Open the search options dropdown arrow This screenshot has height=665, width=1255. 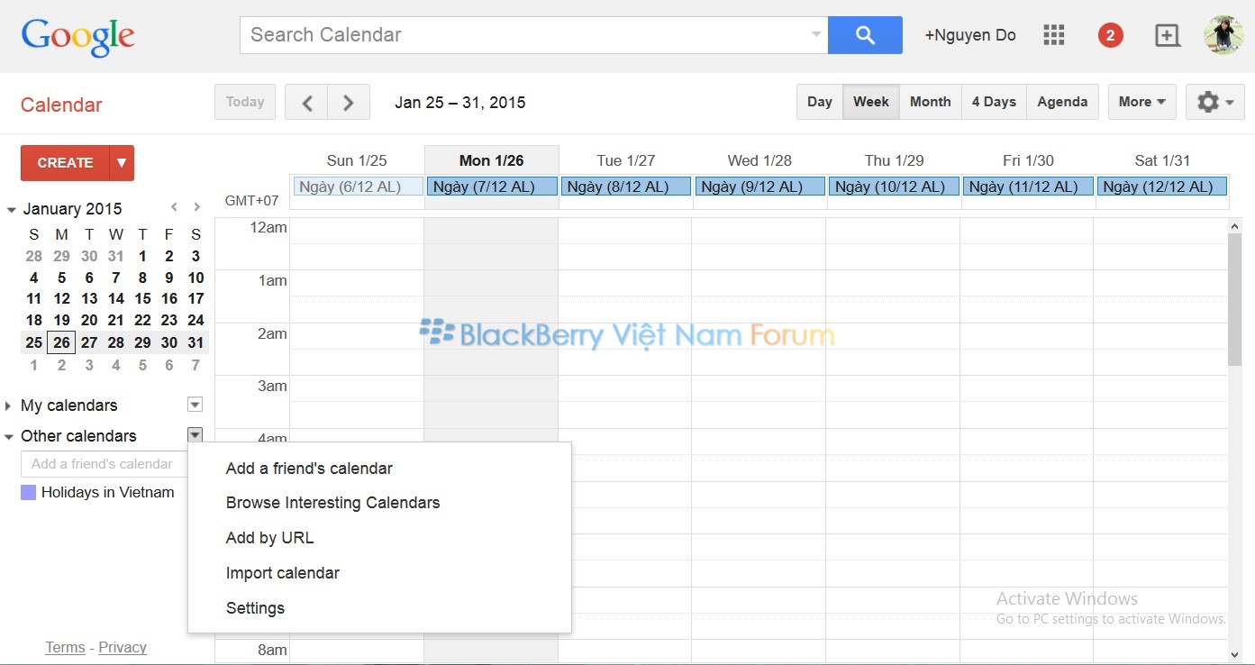point(816,35)
